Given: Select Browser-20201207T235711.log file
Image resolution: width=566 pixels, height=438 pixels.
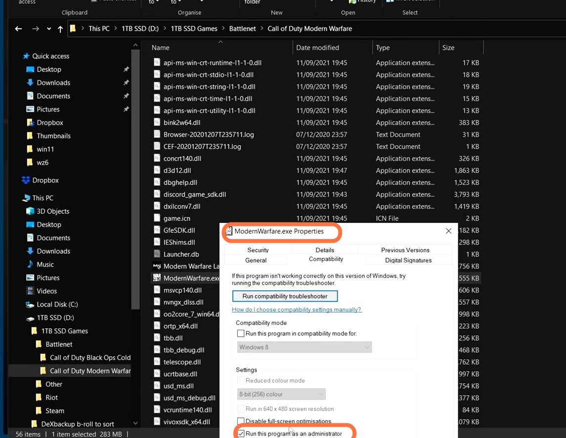Looking at the screenshot, I should pos(208,134).
